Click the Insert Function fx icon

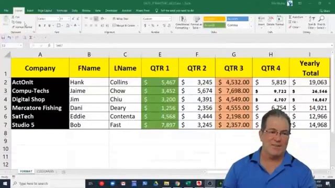[49, 45]
